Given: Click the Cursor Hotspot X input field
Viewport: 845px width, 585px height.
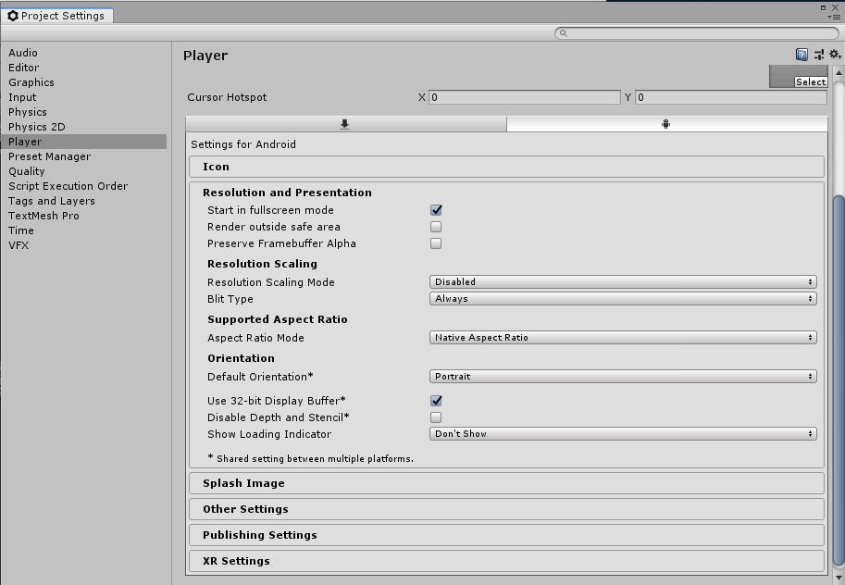Looking at the screenshot, I should [x=523, y=96].
